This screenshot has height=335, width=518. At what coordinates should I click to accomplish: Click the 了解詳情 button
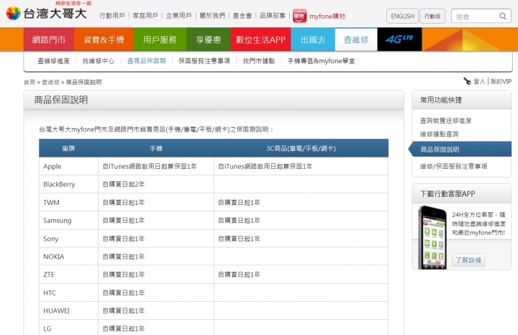pyautogui.click(x=468, y=260)
